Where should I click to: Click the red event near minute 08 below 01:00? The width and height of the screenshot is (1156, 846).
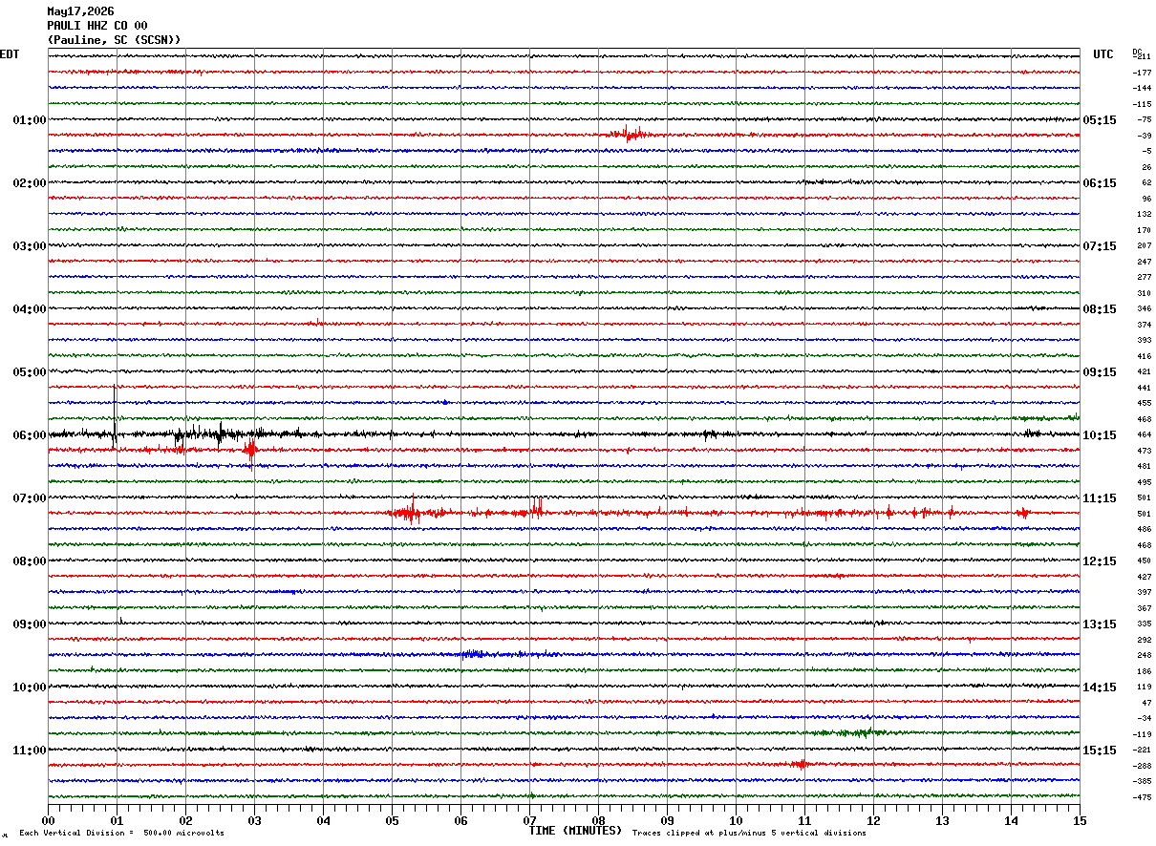click(631, 134)
